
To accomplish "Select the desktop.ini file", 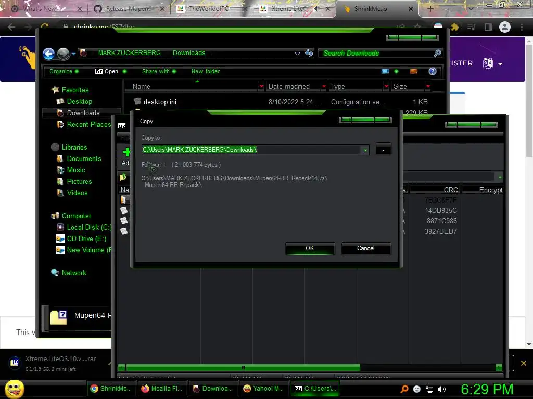I will tap(160, 102).
